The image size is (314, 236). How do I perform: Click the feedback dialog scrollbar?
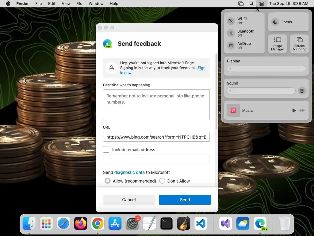coord(216,92)
